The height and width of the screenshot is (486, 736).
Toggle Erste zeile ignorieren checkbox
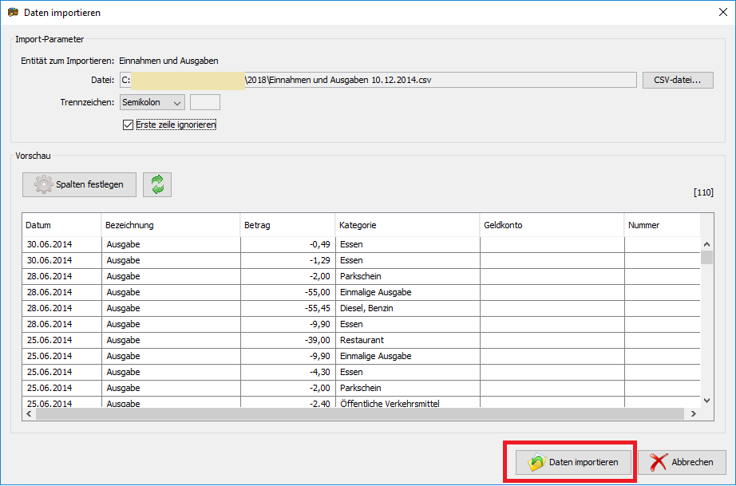pyautogui.click(x=128, y=124)
